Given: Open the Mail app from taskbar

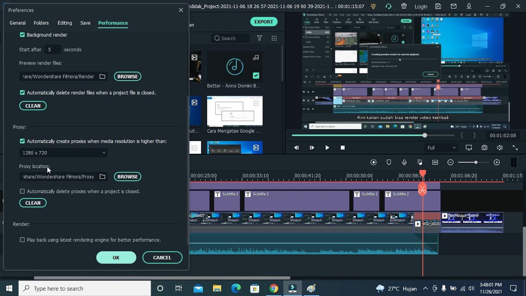Looking at the screenshot, I should coord(198,288).
